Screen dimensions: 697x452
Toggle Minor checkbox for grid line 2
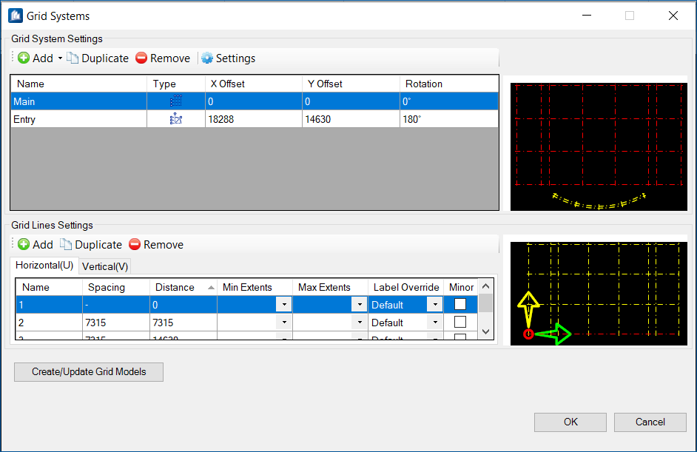[460, 323]
